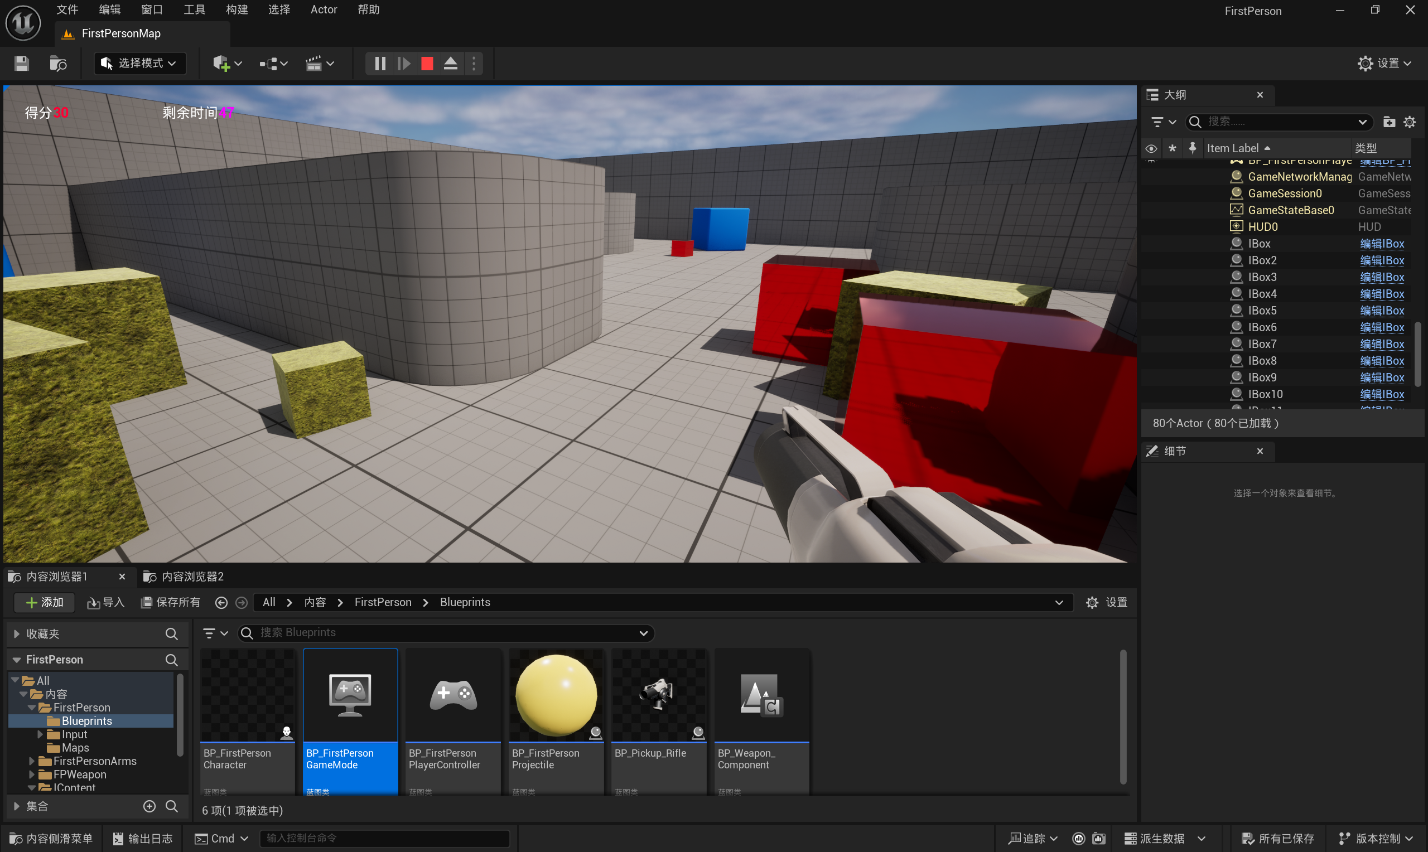1428x852 pixels.
Task: Expand the 收藏夹 section
Action: click(x=17, y=634)
